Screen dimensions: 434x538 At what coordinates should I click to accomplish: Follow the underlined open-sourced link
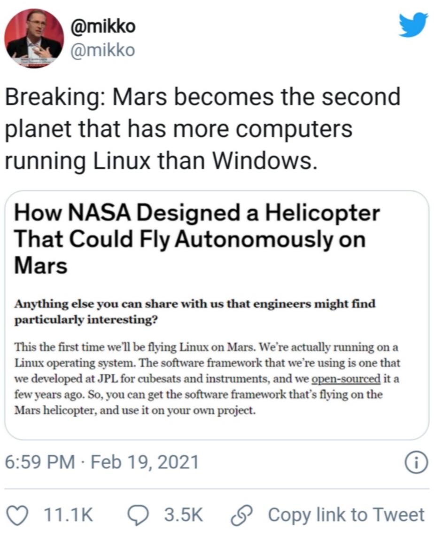[345, 378]
